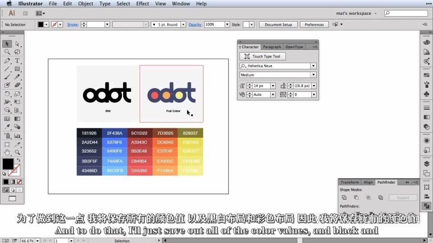Select the Scale tool
This screenshot has width=433, height=243.
(x=18, y=94)
